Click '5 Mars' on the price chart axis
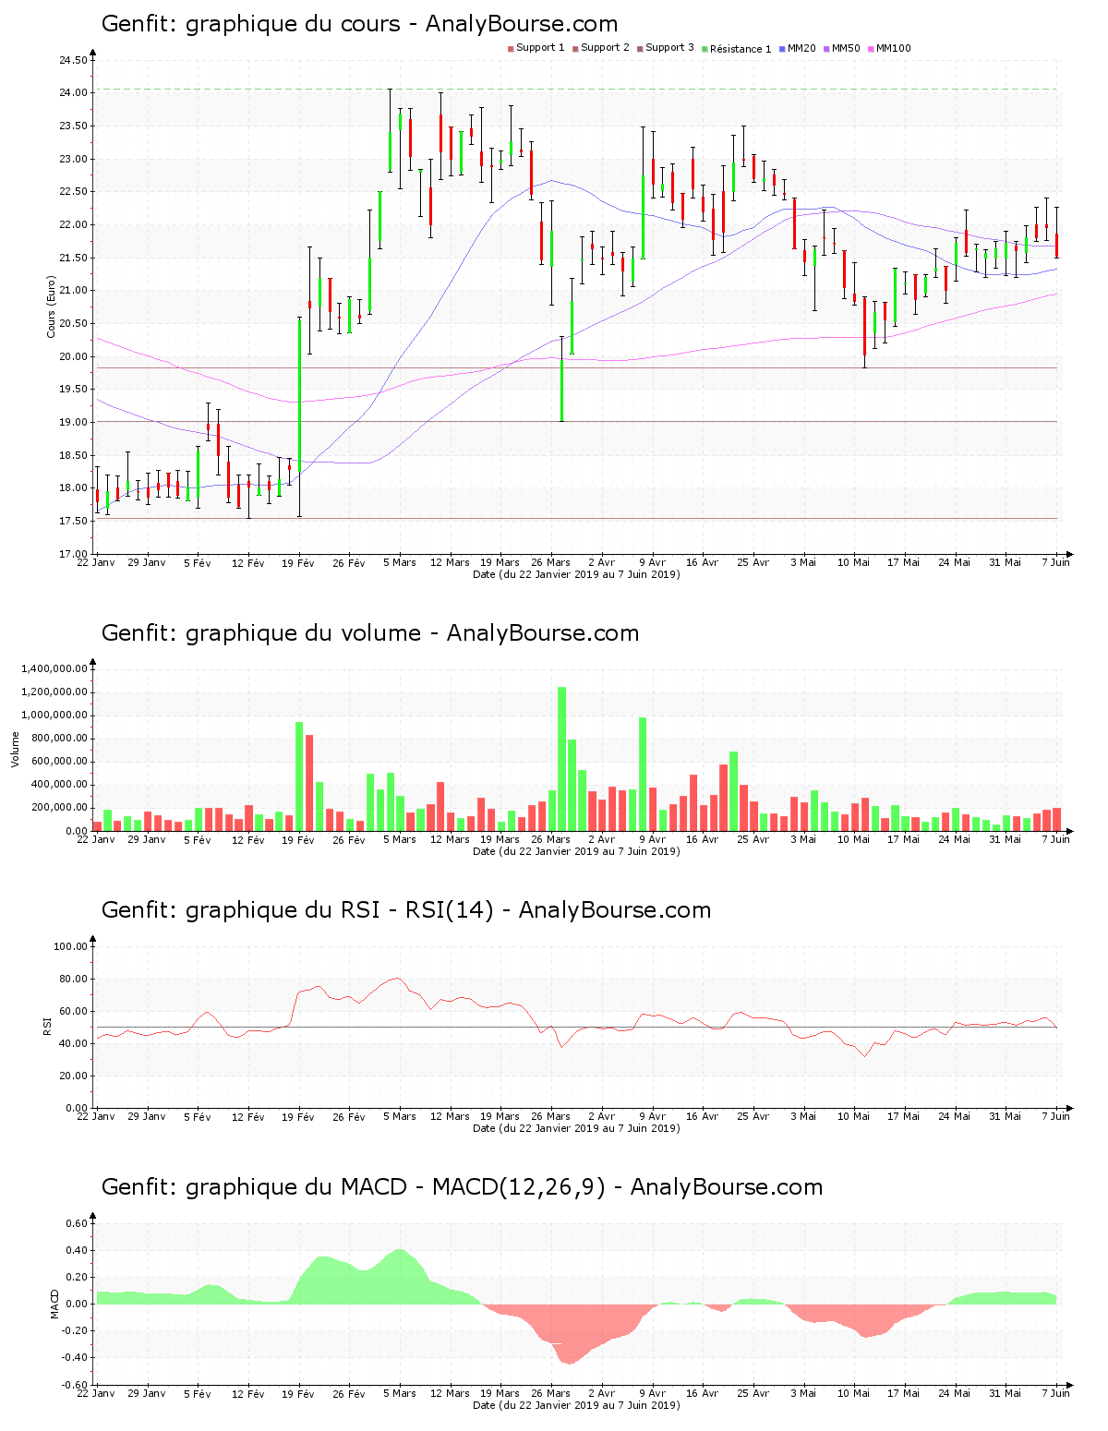 pyautogui.click(x=400, y=562)
